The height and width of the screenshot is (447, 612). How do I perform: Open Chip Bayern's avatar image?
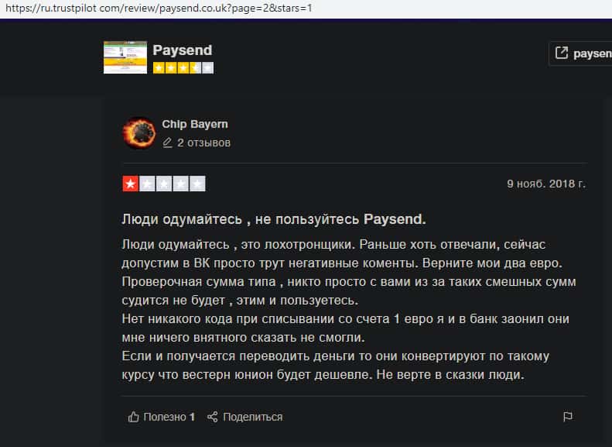139,132
